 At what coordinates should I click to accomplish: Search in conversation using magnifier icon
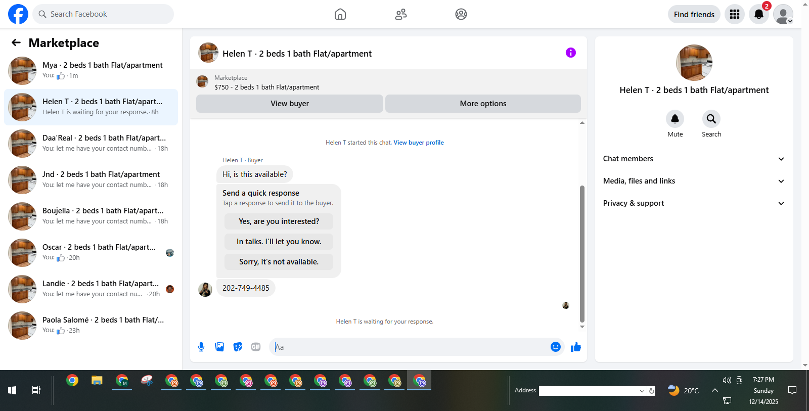click(x=711, y=119)
